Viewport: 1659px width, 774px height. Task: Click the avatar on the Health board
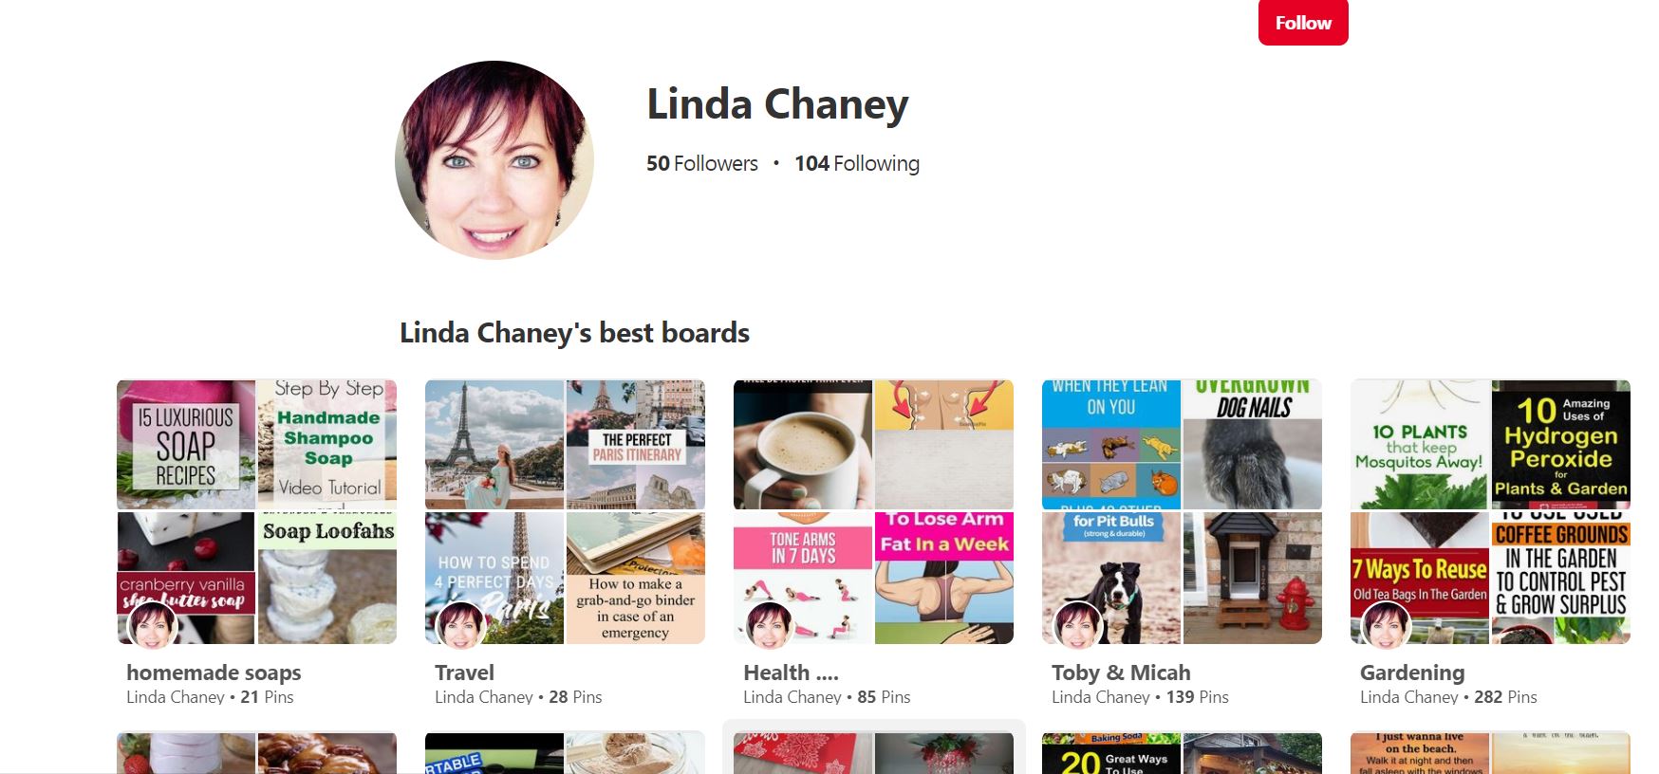pos(770,626)
